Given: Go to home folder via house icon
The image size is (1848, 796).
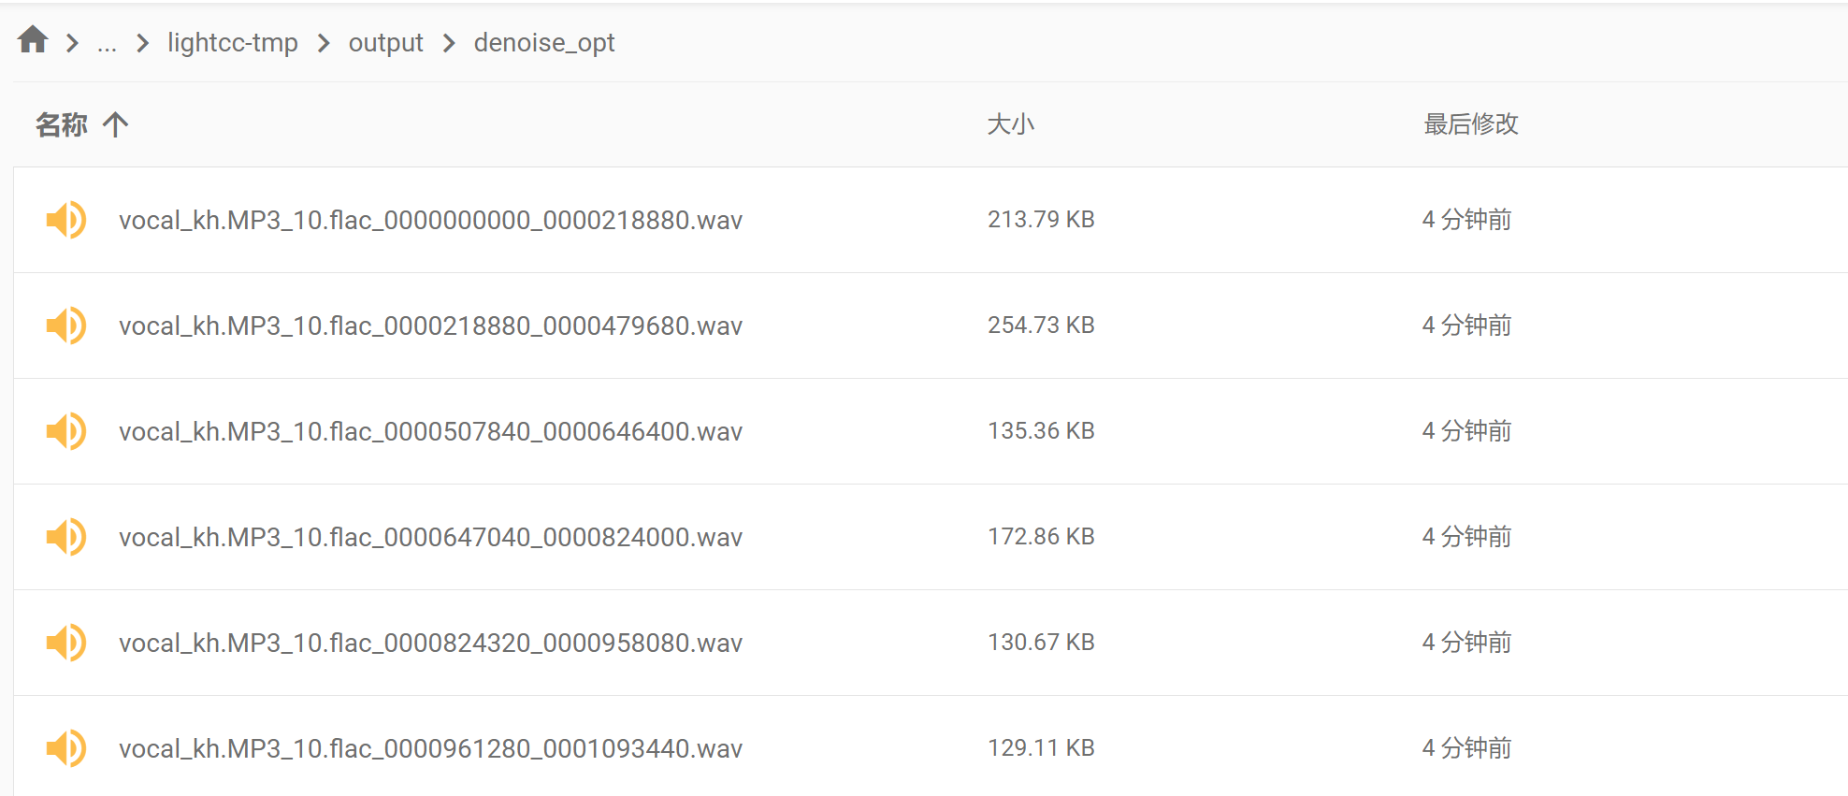Looking at the screenshot, I should [33, 40].
